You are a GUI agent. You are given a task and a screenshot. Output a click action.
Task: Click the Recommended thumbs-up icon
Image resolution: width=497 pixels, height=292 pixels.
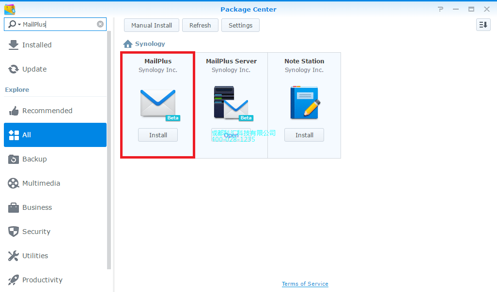(x=14, y=111)
